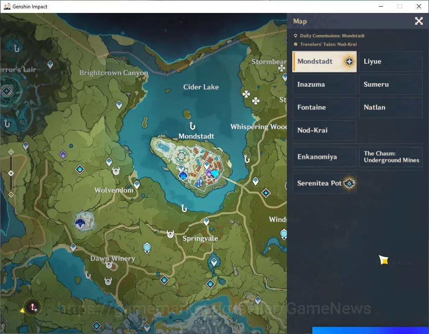429x334 pixels.
Task: Select the diamond domain icon northwest of Wolvendom
Action: [80, 170]
